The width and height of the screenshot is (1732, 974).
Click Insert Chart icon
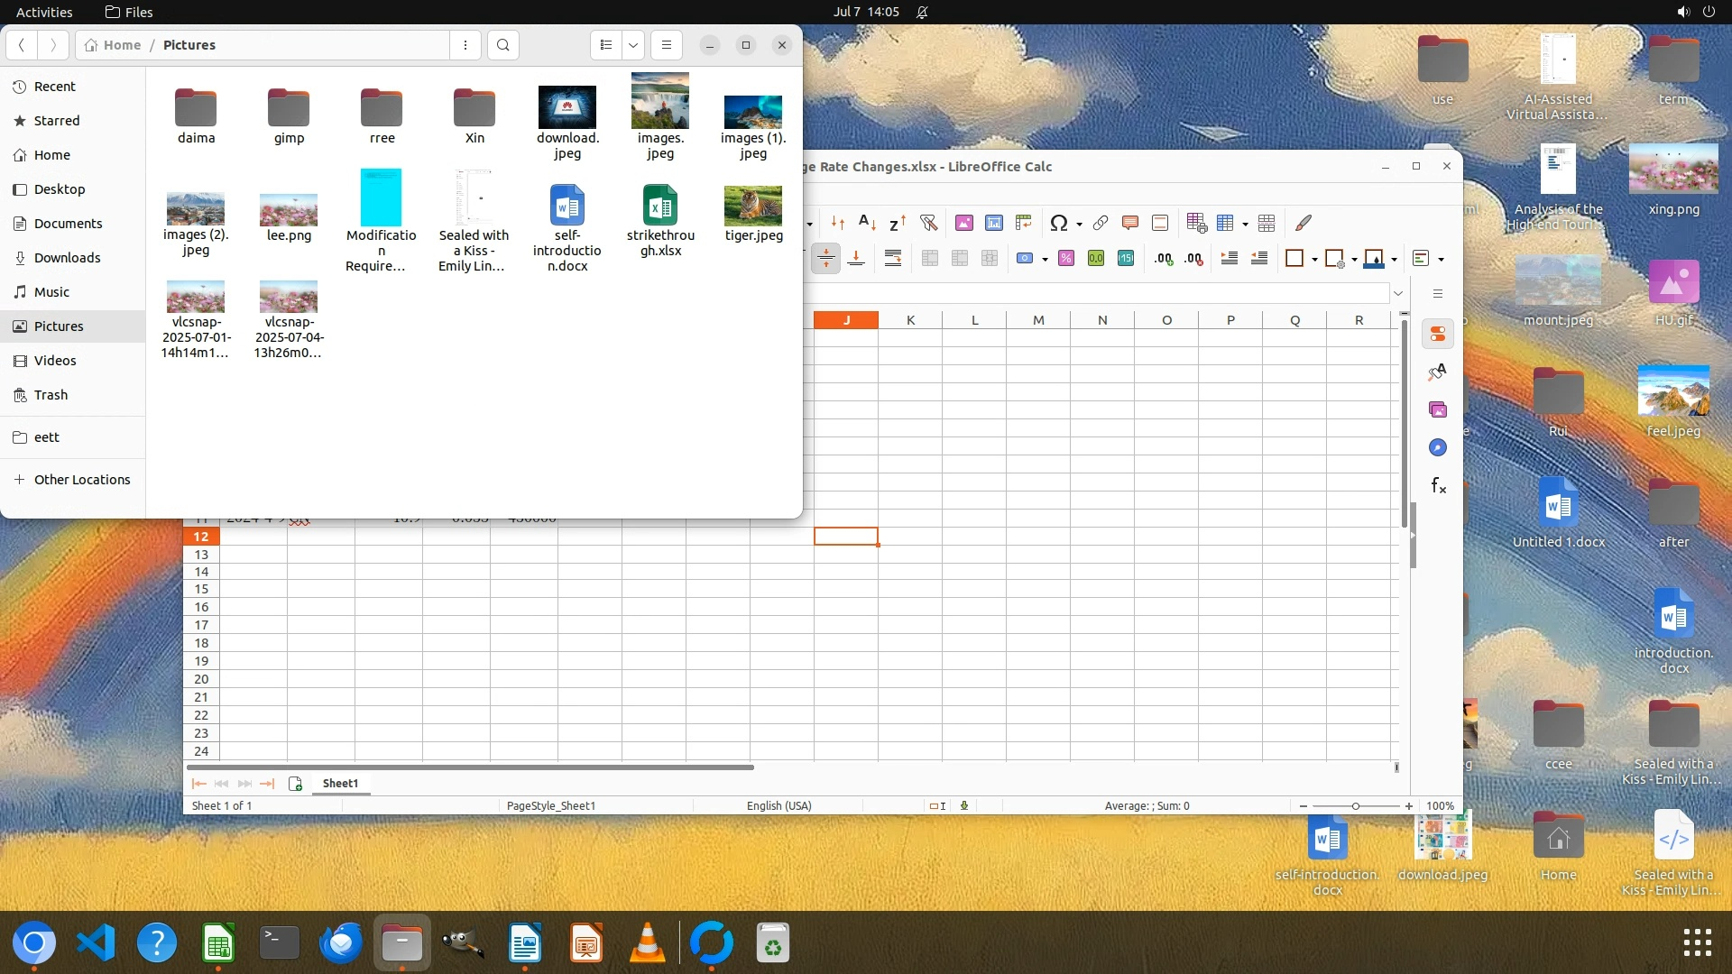point(994,223)
